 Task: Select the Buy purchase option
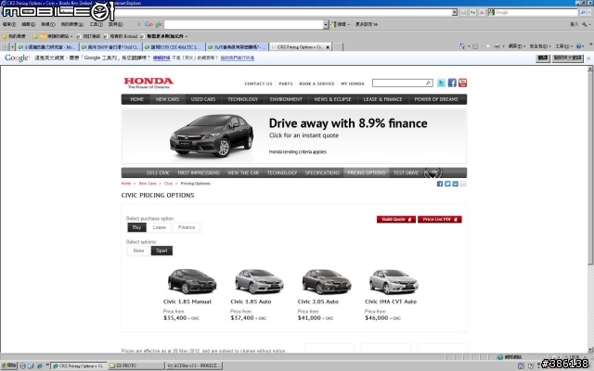[x=136, y=227]
